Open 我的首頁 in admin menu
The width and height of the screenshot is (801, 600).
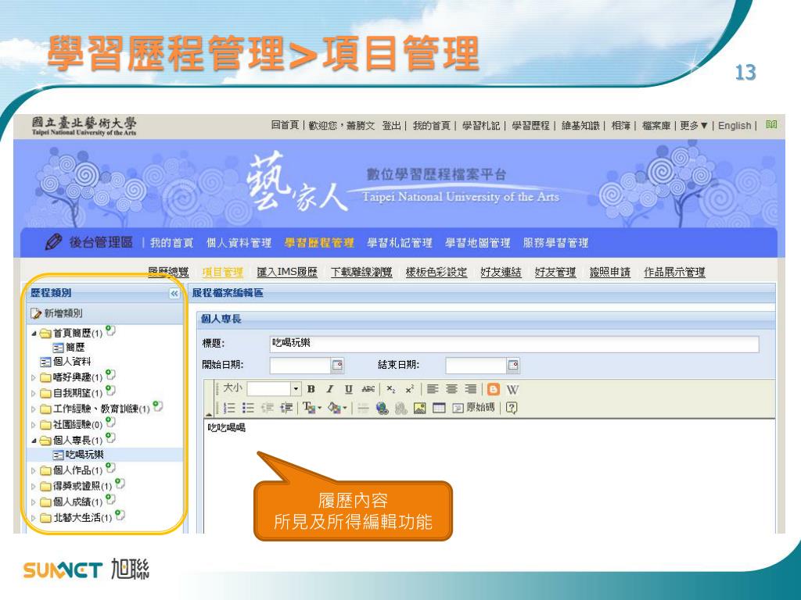pos(171,243)
